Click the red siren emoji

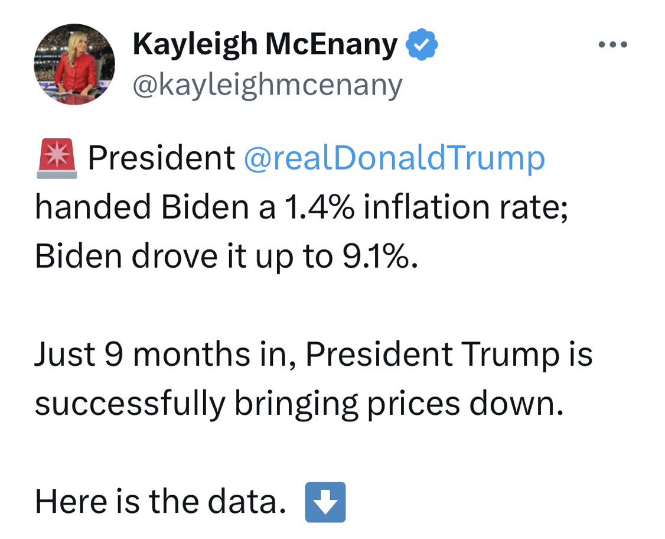click(56, 158)
